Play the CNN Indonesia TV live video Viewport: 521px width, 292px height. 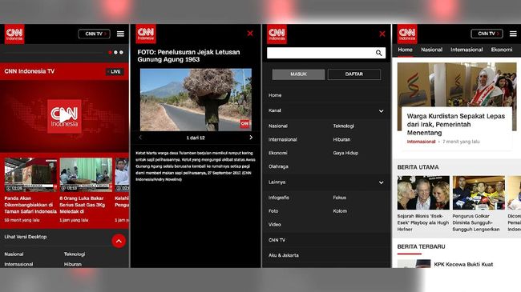coord(64,116)
